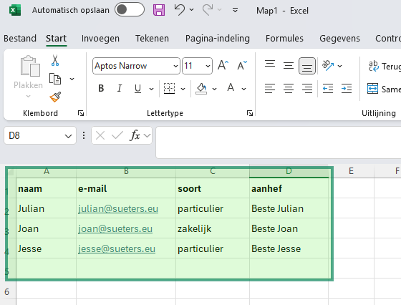The height and width of the screenshot is (305, 401).
Task: Toggle Automatisch opslaan switch
Action: coord(130,10)
